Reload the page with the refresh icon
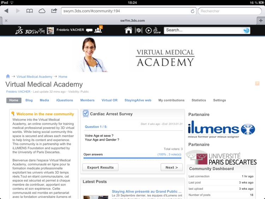Viewport: 265px width, 199px height. click(192, 11)
